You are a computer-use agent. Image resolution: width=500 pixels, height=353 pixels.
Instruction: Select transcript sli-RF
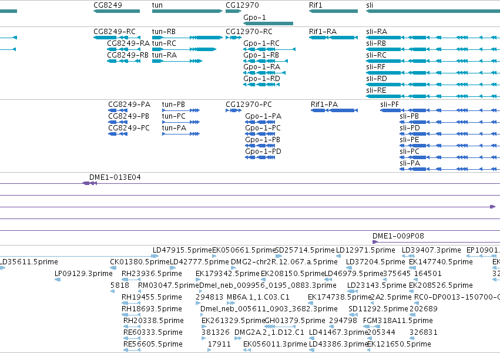point(433,73)
